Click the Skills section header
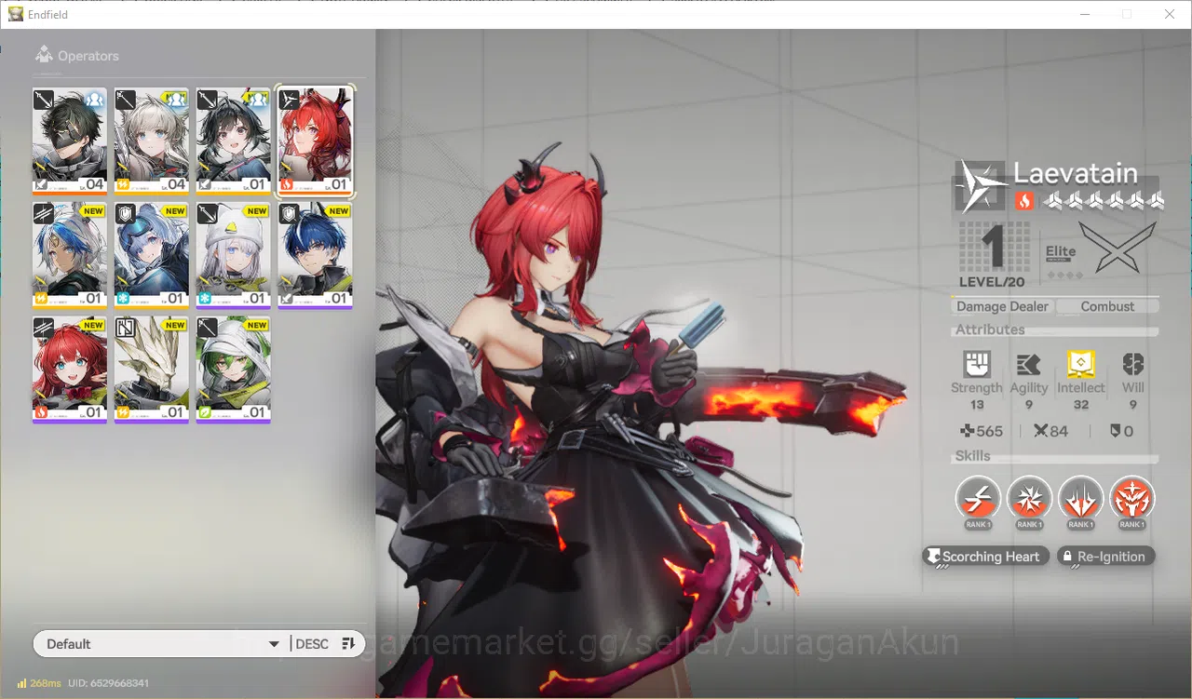The width and height of the screenshot is (1192, 699). point(973,456)
